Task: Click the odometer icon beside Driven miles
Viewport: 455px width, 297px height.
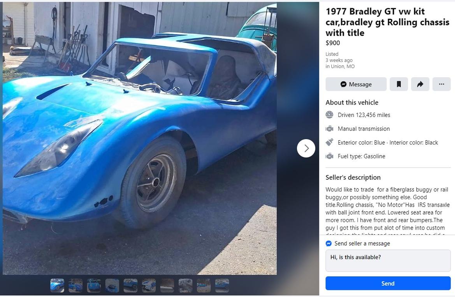Action: click(x=329, y=115)
